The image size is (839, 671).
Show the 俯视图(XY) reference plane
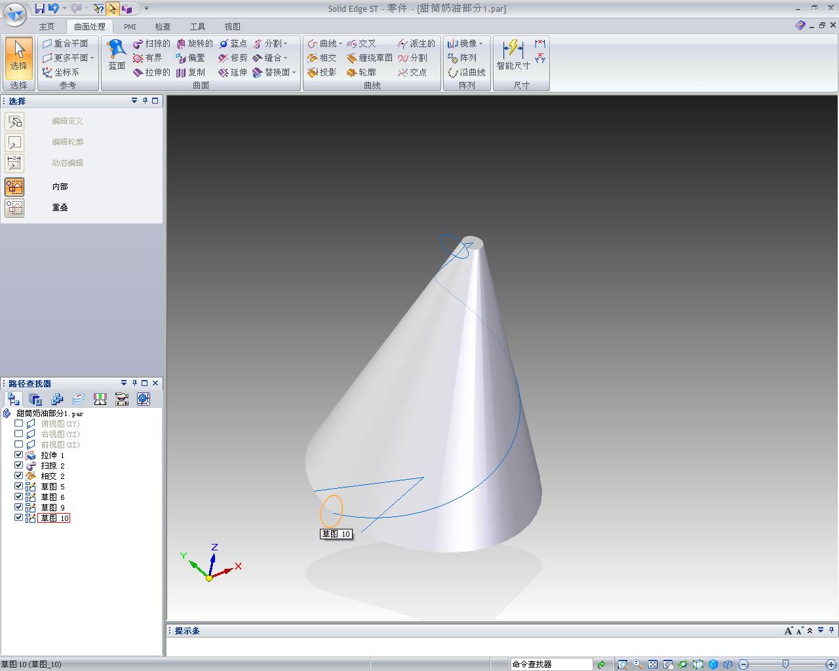click(x=18, y=423)
